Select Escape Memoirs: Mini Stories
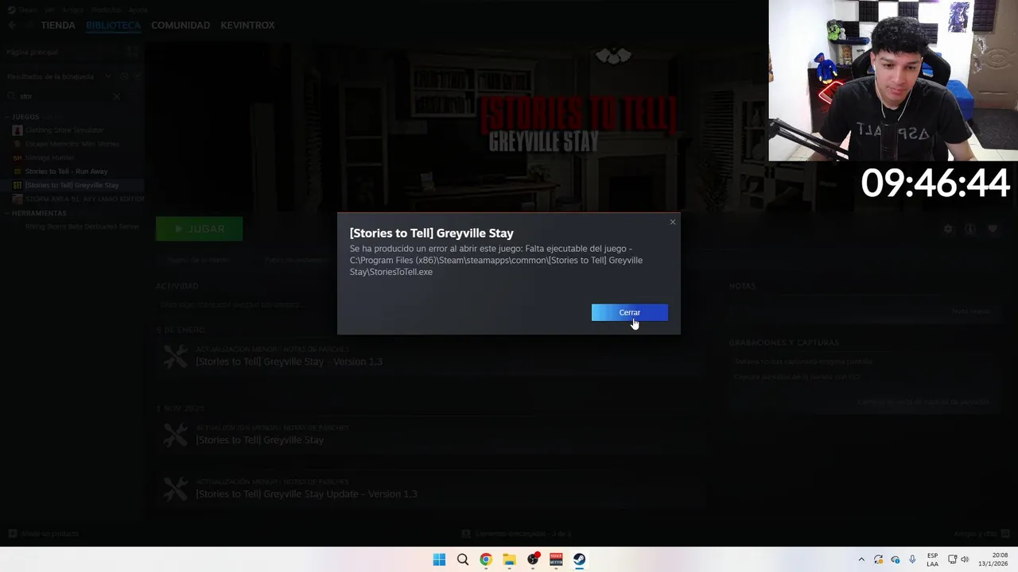Screen dimensions: 1018x572 [72, 144]
